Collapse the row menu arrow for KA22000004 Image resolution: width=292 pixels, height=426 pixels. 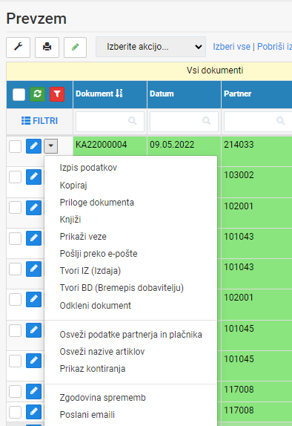(x=50, y=146)
